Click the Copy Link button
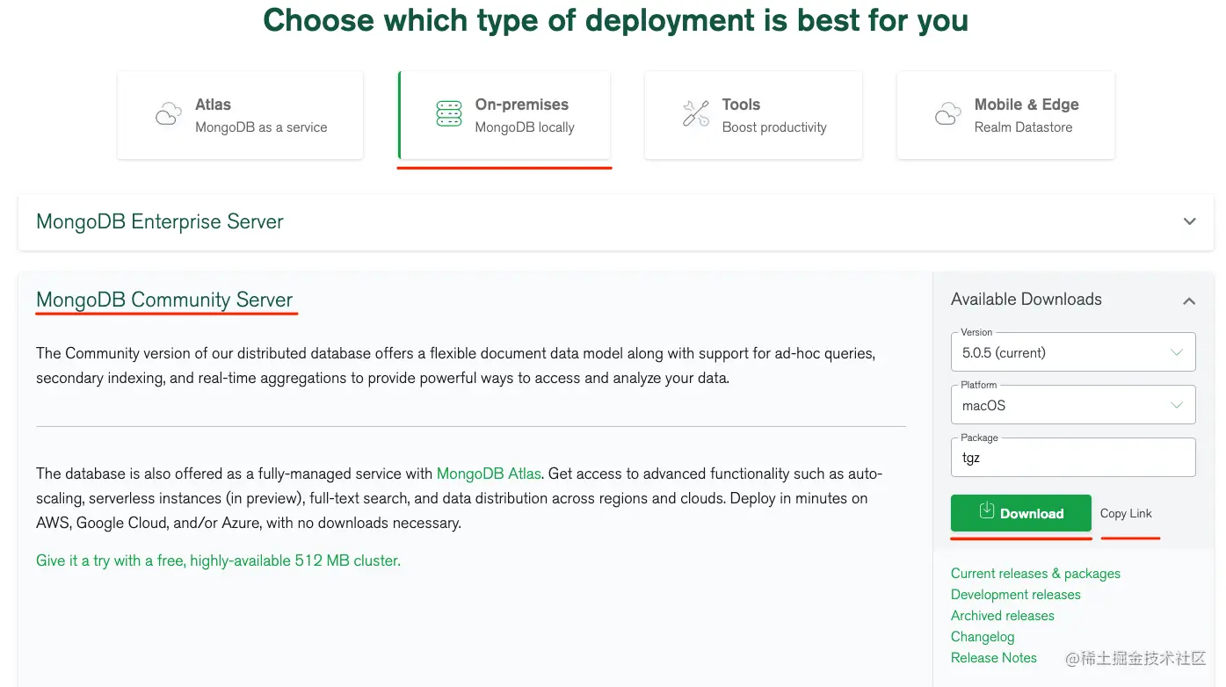 point(1126,514)
